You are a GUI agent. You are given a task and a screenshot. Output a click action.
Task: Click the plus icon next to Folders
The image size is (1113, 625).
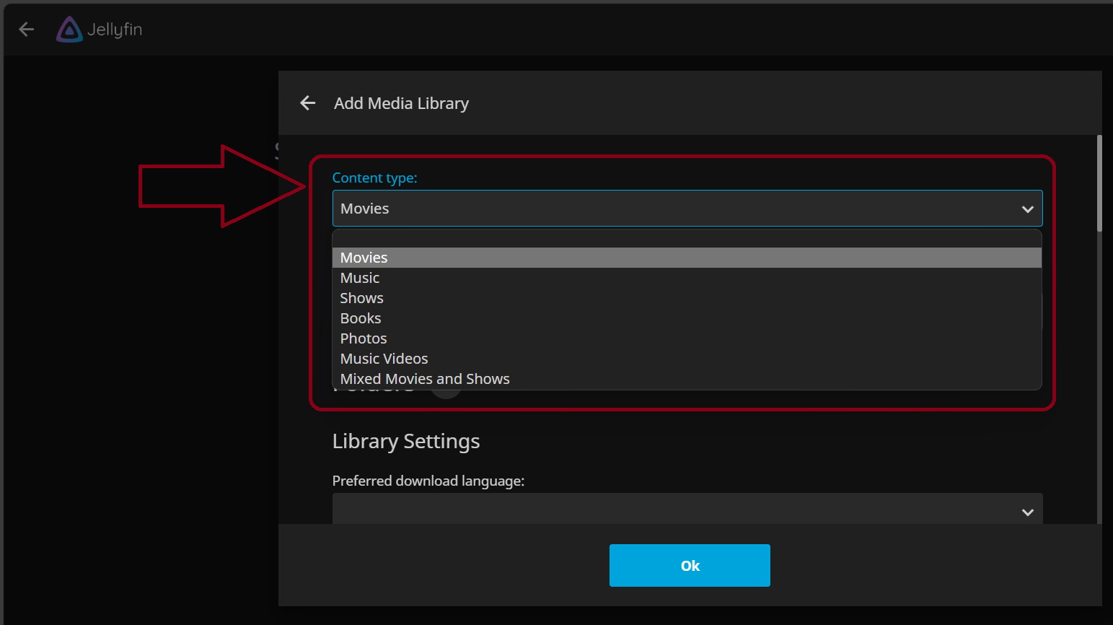(x=446, y=385)
